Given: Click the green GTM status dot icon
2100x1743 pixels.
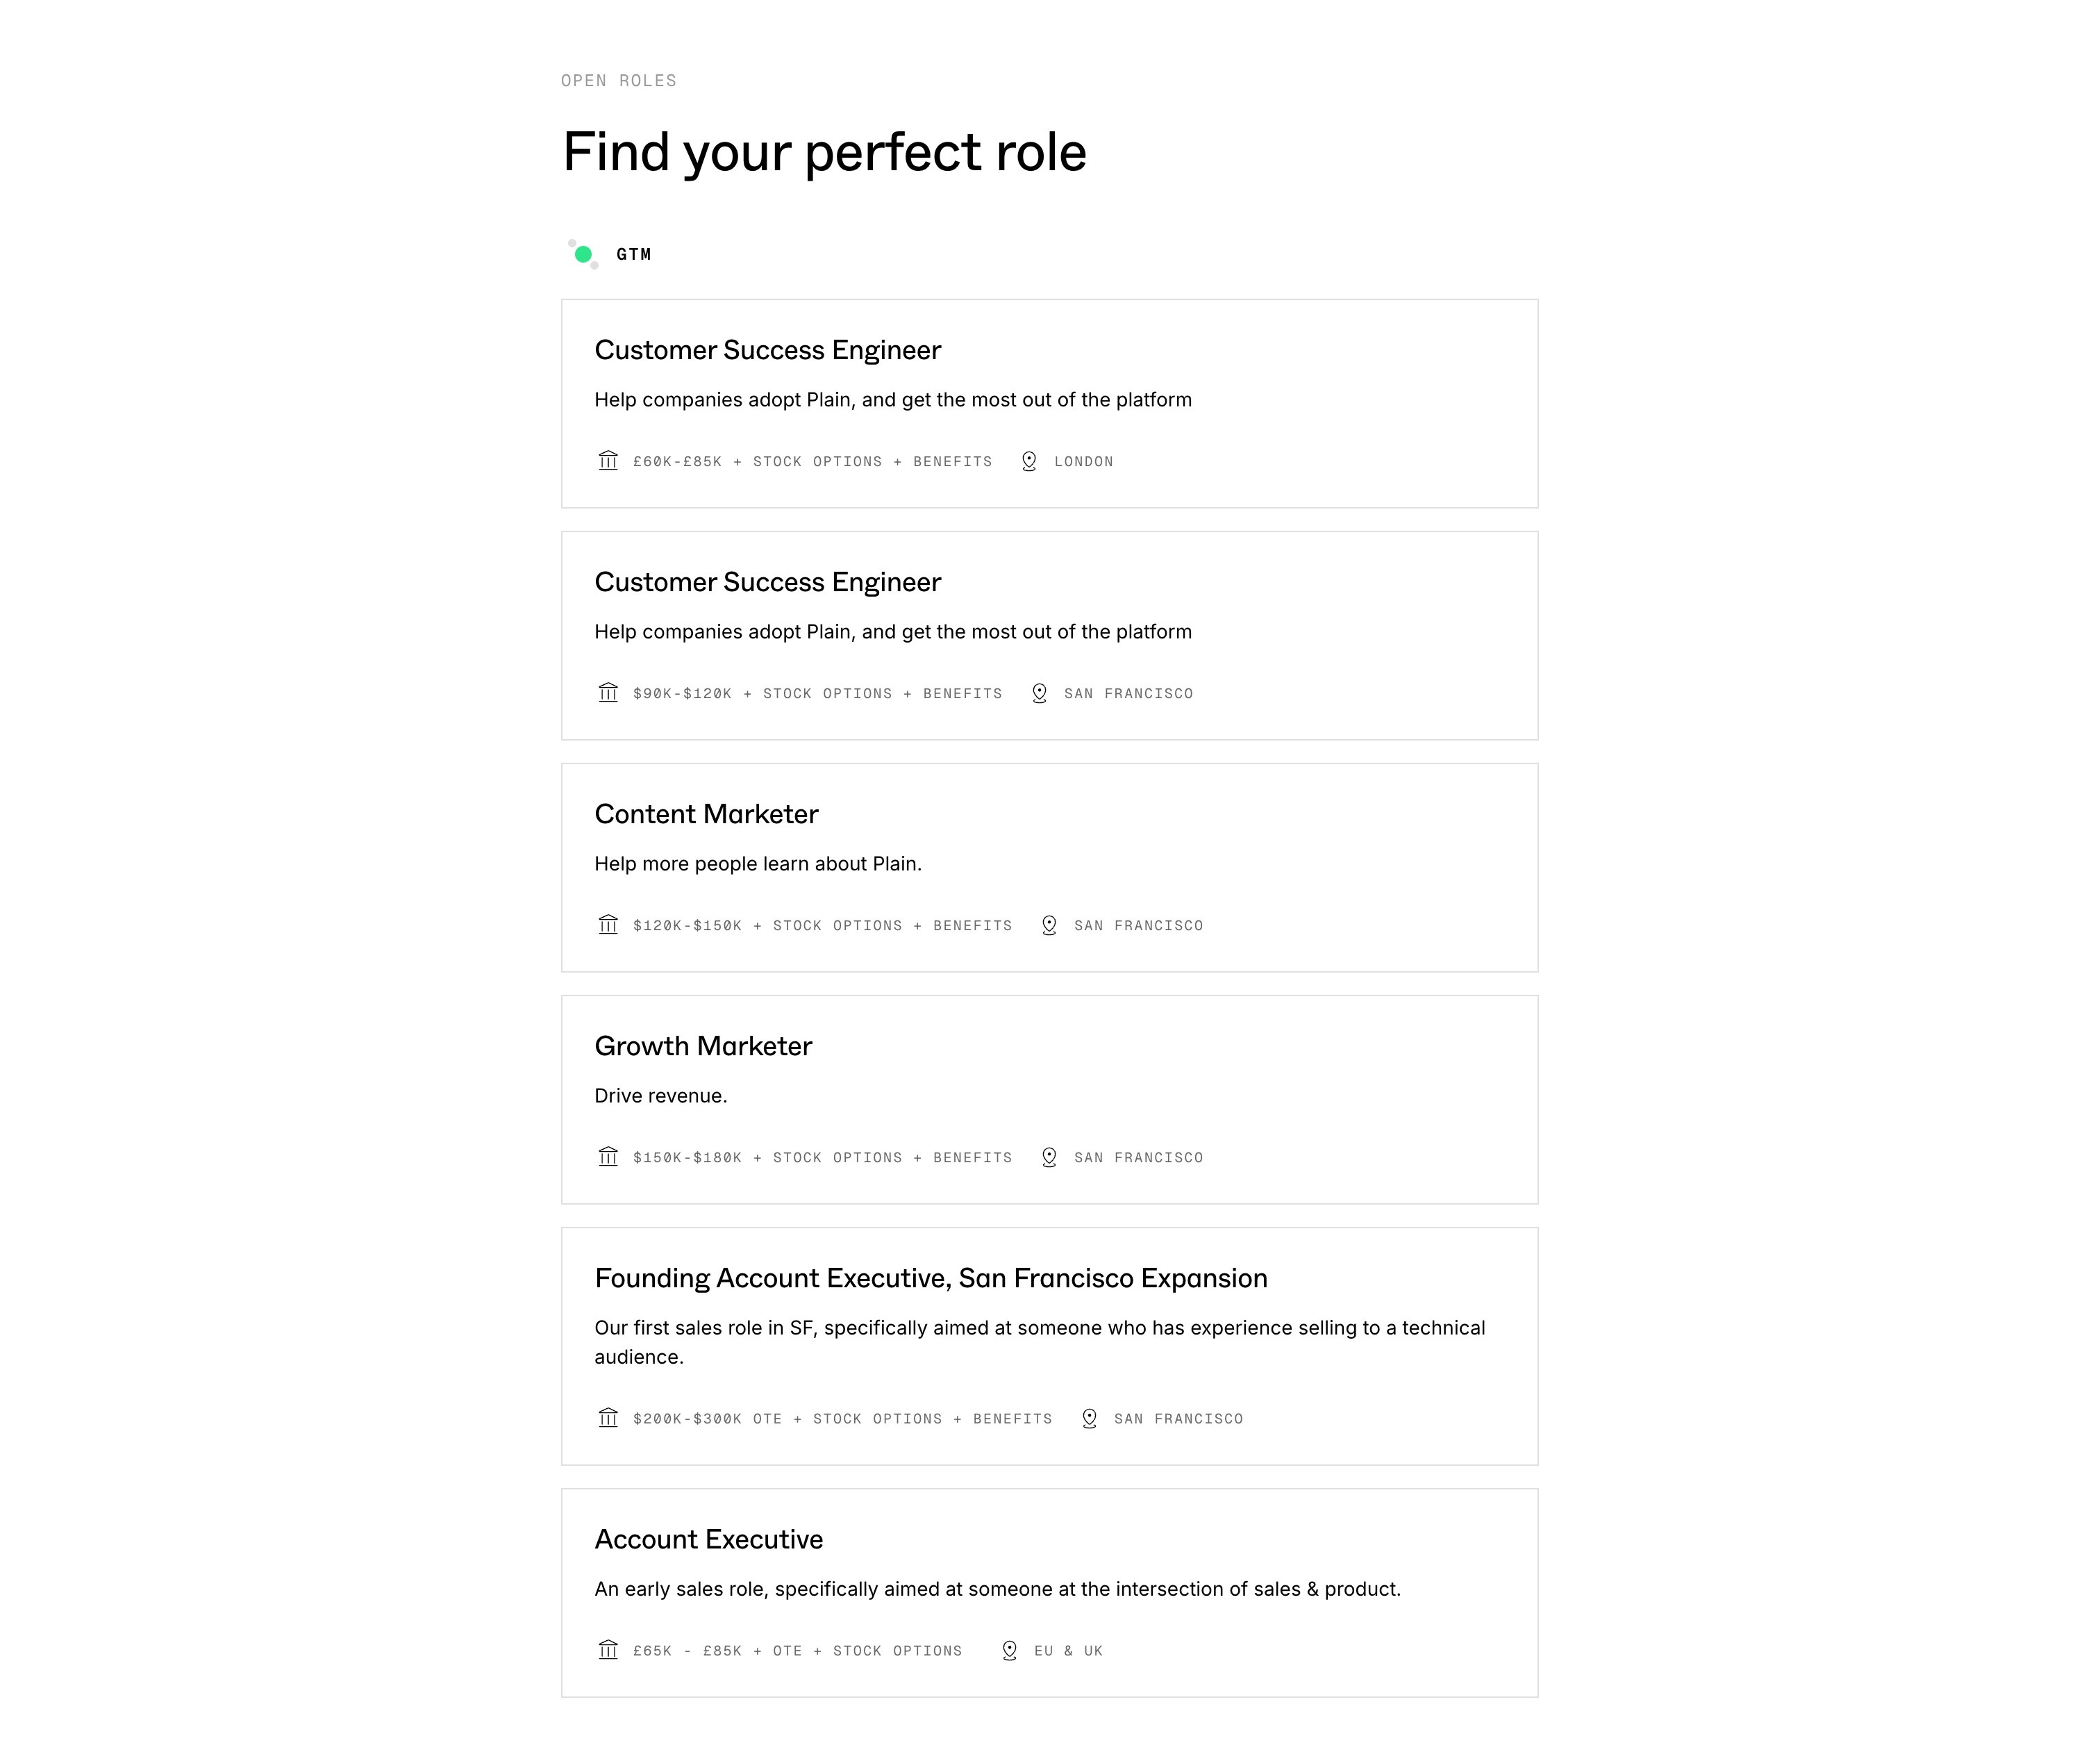Looking at the screenshot, I should 583,254.
